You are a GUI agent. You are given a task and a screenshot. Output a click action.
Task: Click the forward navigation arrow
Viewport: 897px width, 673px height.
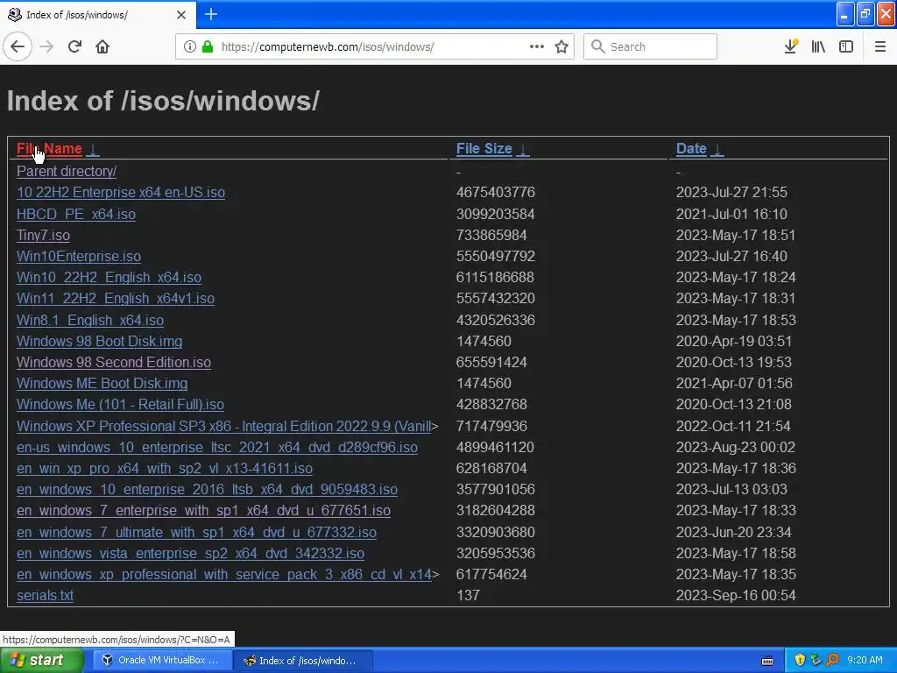click(x=46, y=46)
